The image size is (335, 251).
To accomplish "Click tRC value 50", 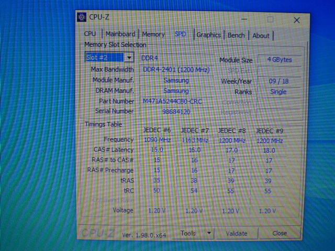I will pyautogui.click(x=157, y=190).
